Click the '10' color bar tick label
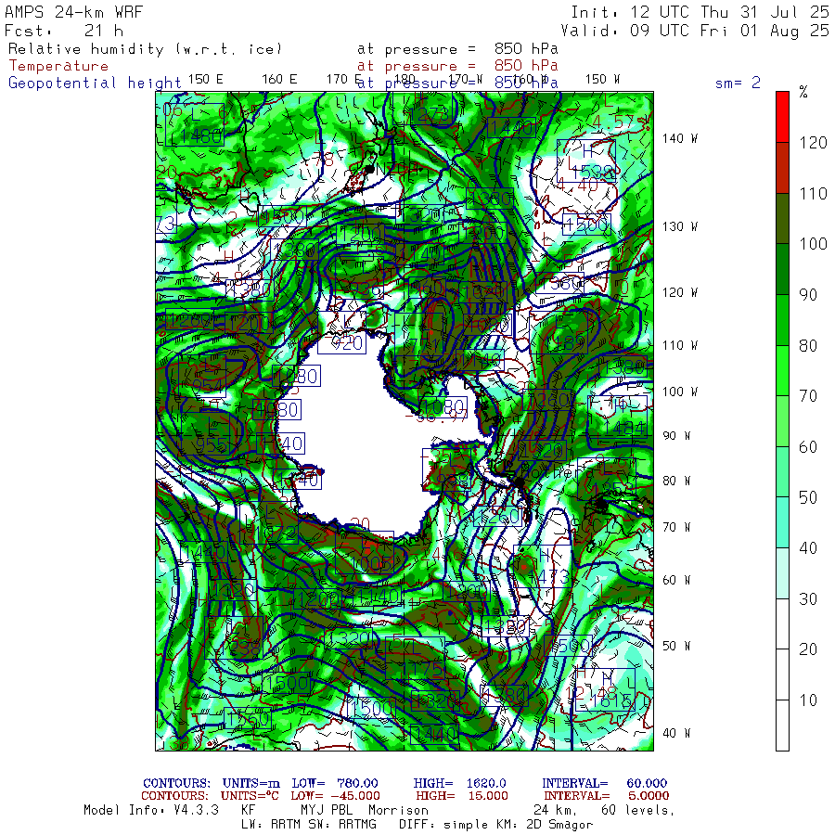Image resolution: width=835 pixels, height=835 pixels. click(808, 700)
